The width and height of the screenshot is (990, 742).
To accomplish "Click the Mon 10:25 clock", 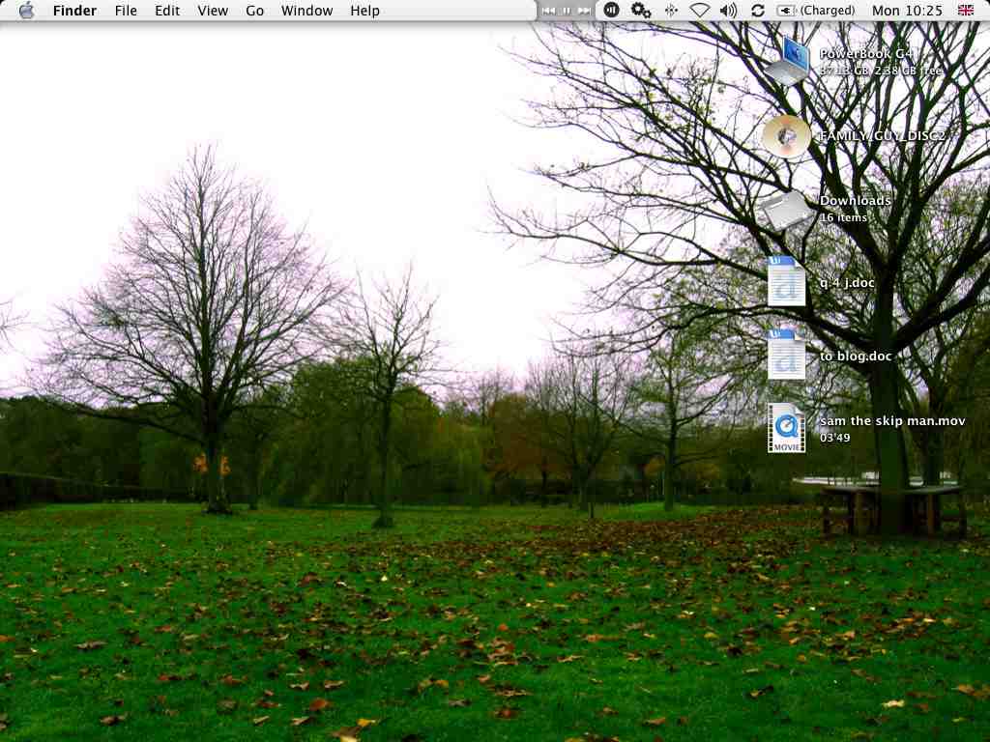I will coord(907,10).
